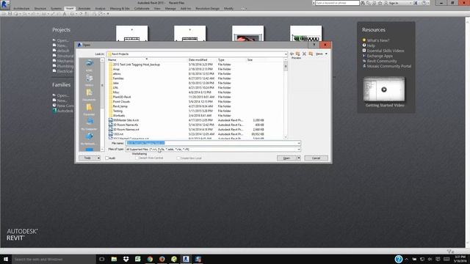Click the favorites star in Revit title bar

[x=380, y=3]
